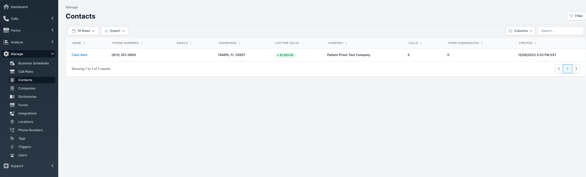Viewport: 586px width, 177px height.
Task: Click the Calls phone icon
Action: point(6,19)
